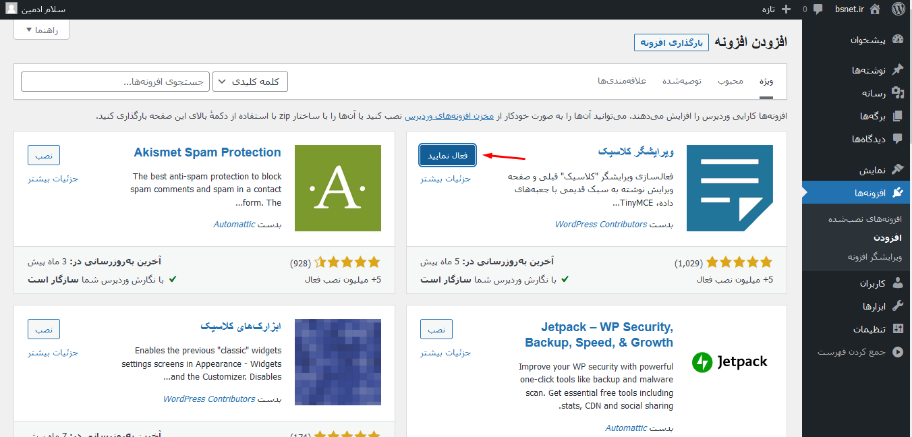Click the pages icon for برگه‌ها

click(897, 116)
